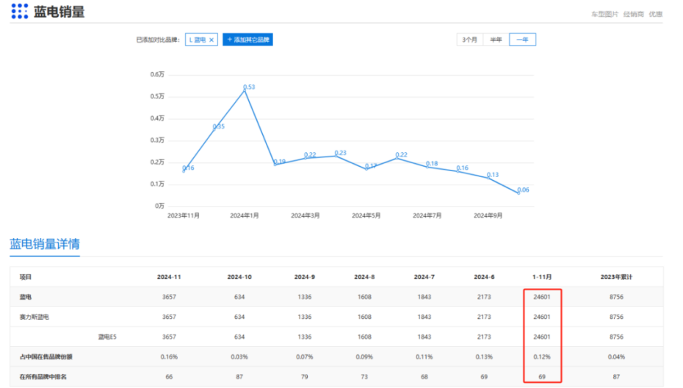
Task: Click the 0.12% share cell
Action: point(542,357)
